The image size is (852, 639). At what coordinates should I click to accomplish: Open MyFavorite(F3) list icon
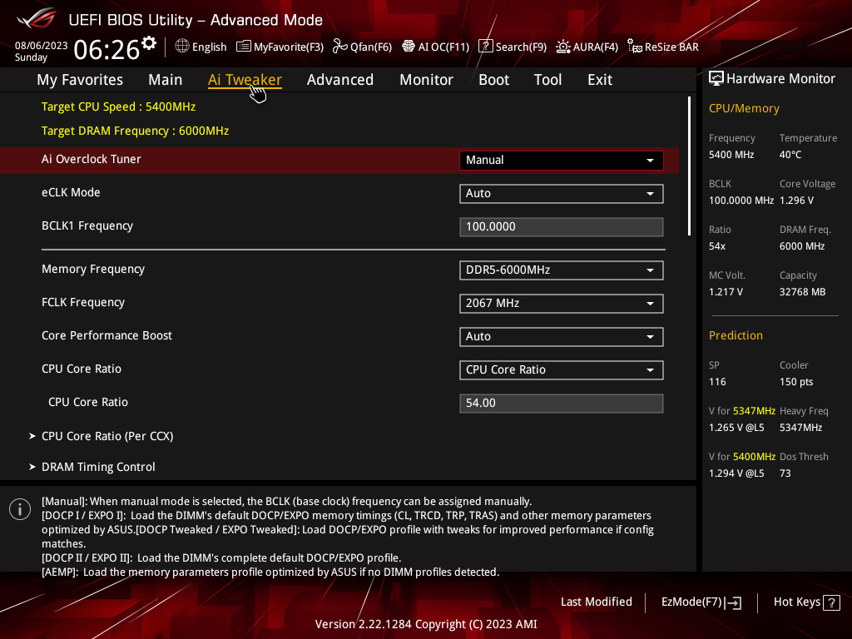point(244,47)
